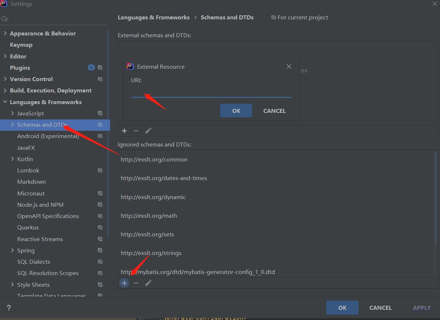Viewport: 440px width, 320px height.
Task: Click project-level icon next to Style Sheets
Action: (x=100, y=285)
